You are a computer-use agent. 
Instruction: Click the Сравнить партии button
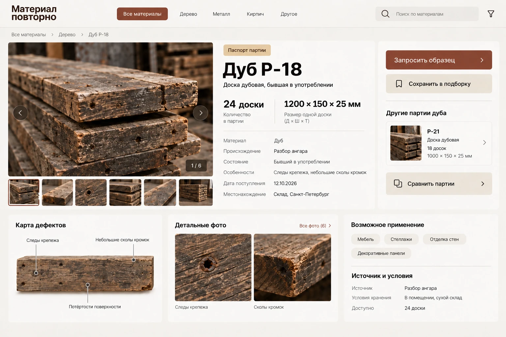[439, 184]
